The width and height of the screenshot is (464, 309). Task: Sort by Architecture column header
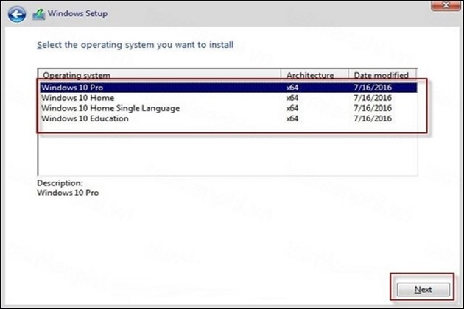[309, 75]
